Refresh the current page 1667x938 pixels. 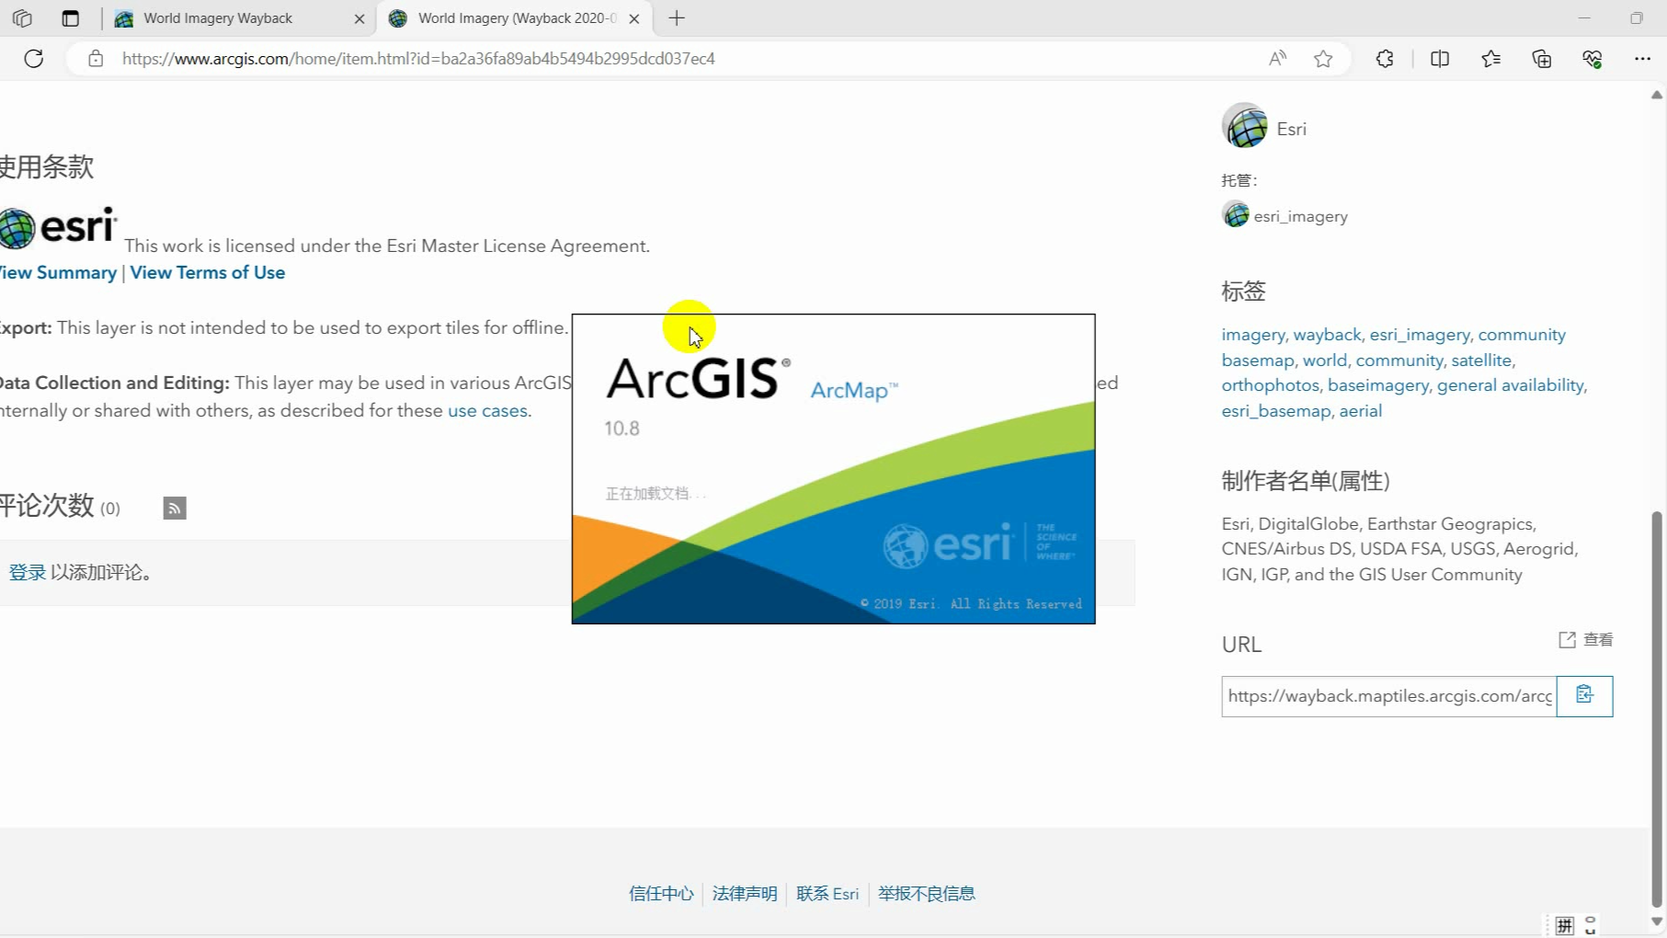[x=34, y=59]
